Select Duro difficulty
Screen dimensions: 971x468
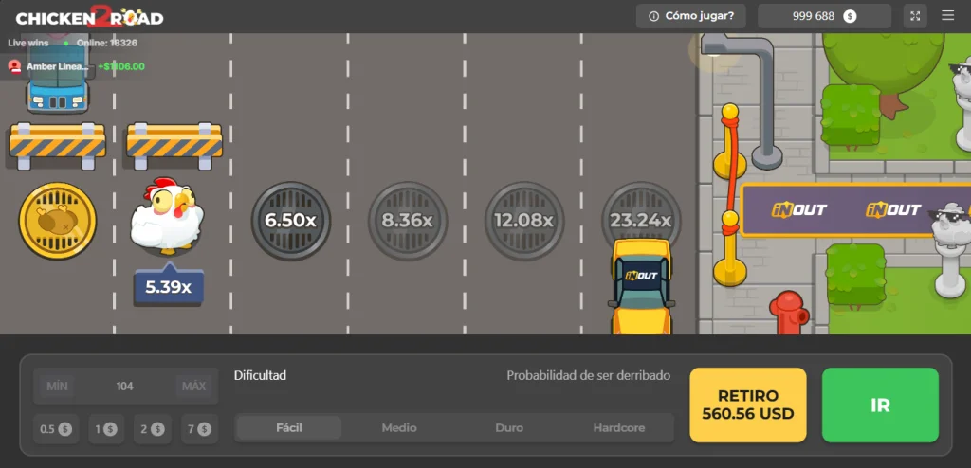509,428
